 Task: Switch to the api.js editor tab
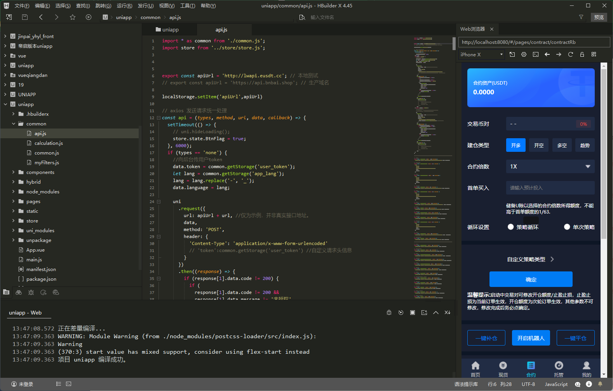221,30
